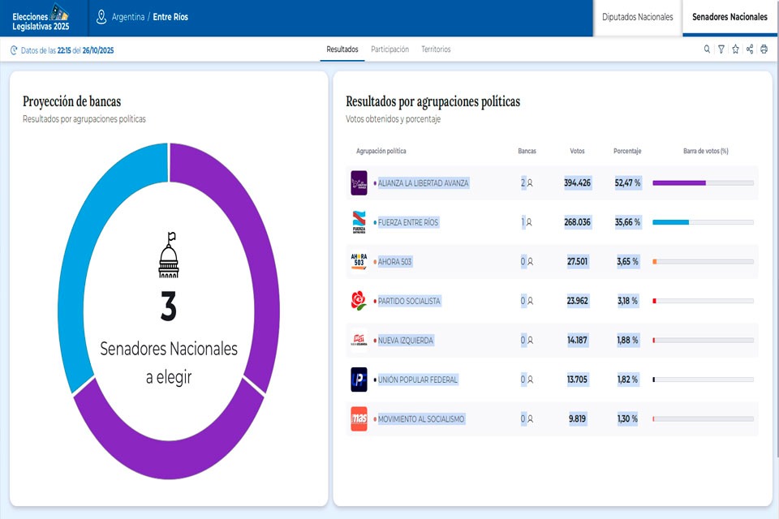This screenshot has width=779, height=519.
Task: Print results using the printer icon
Action: [x=764, y=49]
